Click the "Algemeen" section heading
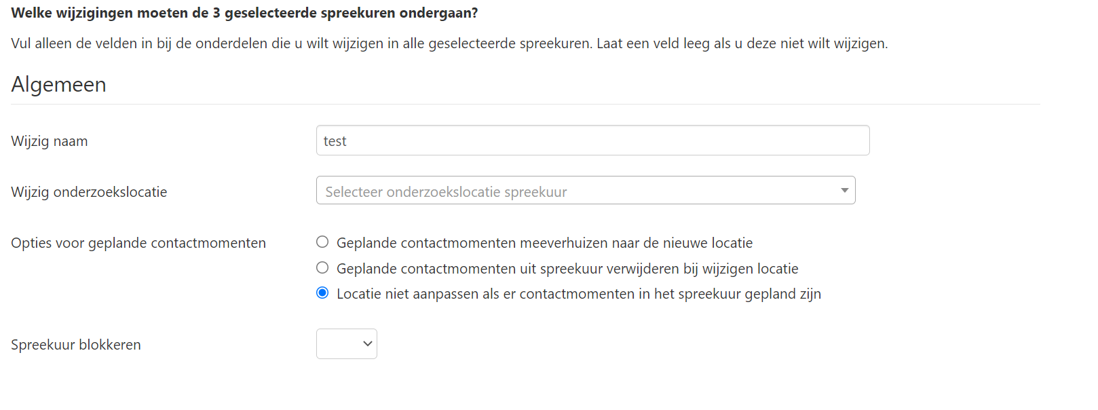This screenshot has width=1098, height=410. point(59,84)
